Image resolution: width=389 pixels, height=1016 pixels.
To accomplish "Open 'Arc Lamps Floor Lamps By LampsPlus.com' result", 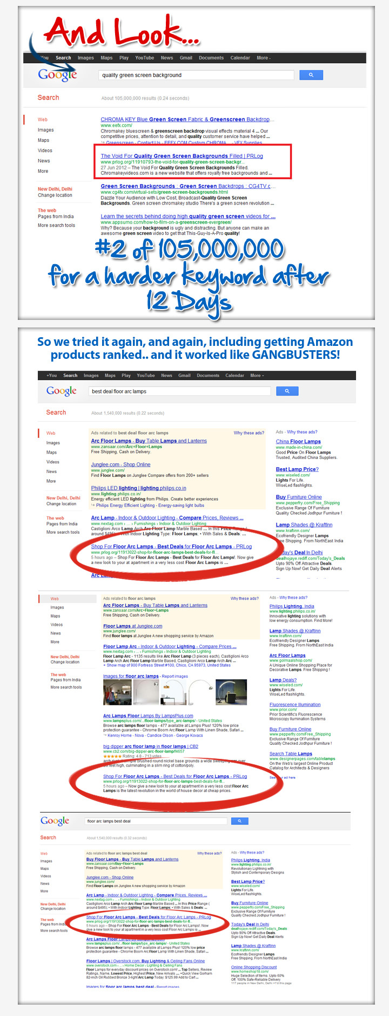I will point(148,716).
